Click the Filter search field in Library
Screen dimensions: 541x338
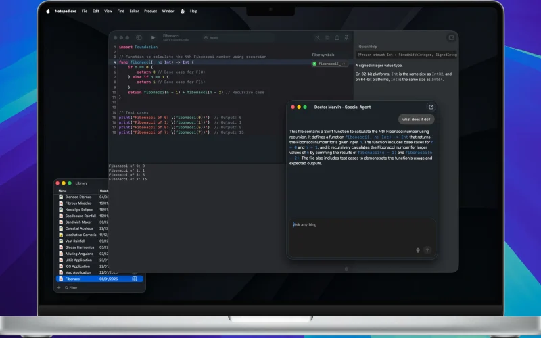tap(74, 288)
